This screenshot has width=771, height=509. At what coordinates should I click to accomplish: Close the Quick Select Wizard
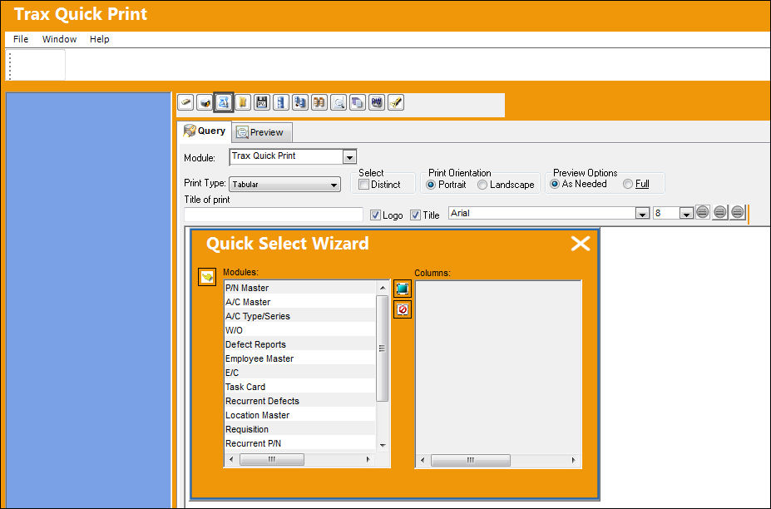coord(581,244)
